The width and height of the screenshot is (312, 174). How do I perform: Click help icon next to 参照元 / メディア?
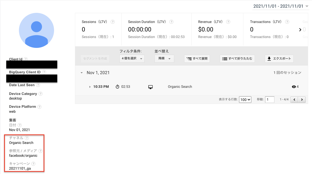click(x=40, y=151)
